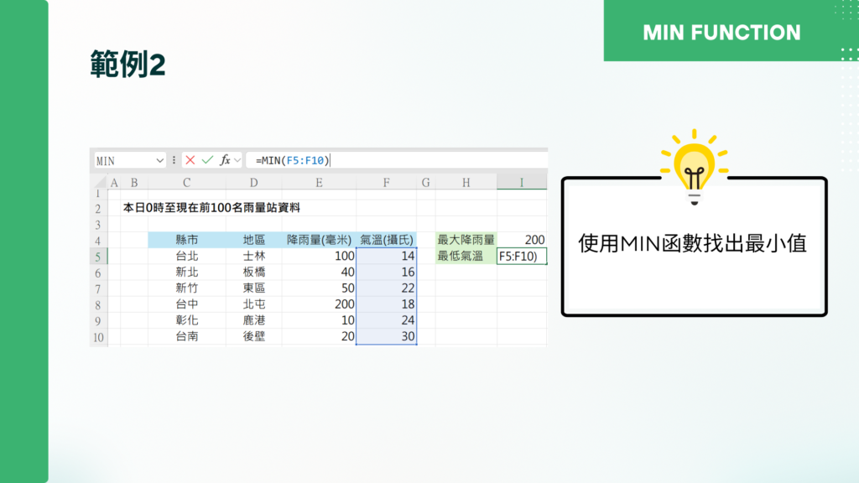The height and width of the screenshot is (483, 859).
Task: Click rainfall cell with value 50
Action: click(x=319, y=288)
